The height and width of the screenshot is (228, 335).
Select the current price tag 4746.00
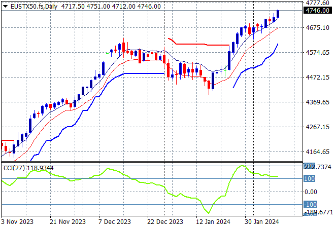click(318, 10)
